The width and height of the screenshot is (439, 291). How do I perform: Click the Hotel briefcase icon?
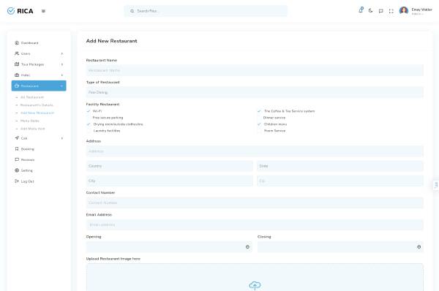17,75
